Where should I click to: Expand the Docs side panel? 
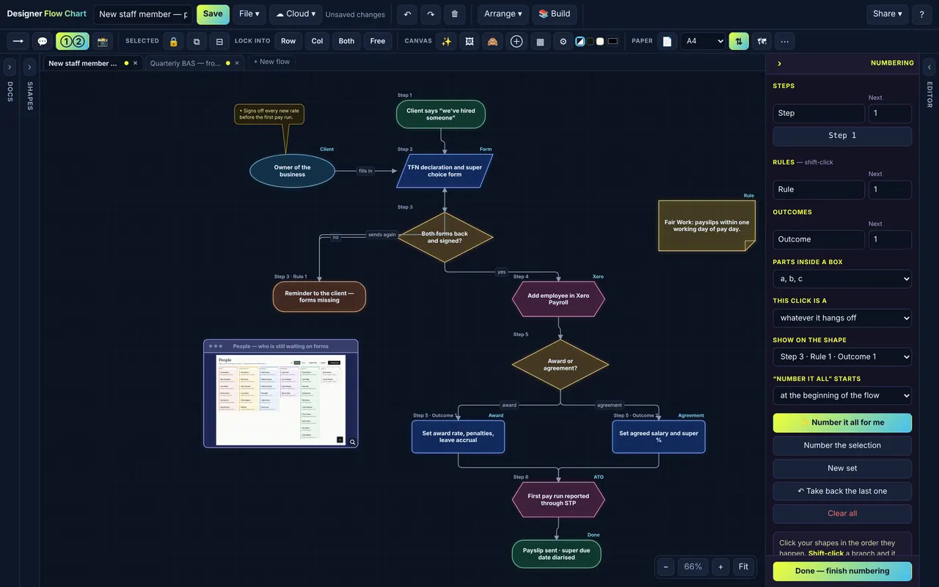click(10, 67)
